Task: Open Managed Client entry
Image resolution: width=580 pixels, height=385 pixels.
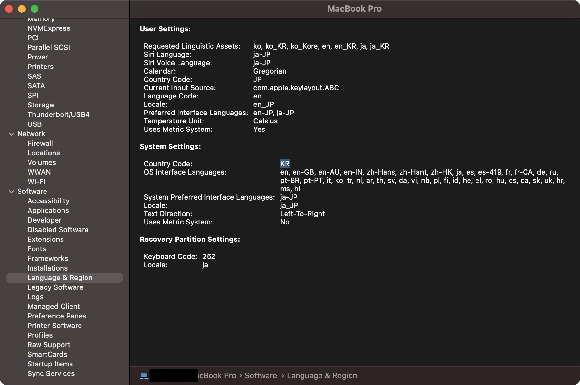Action: [54, 306]
